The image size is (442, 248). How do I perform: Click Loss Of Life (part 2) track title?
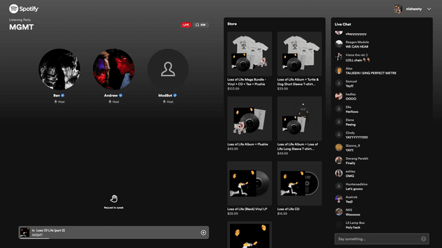(x=50, y=230)
